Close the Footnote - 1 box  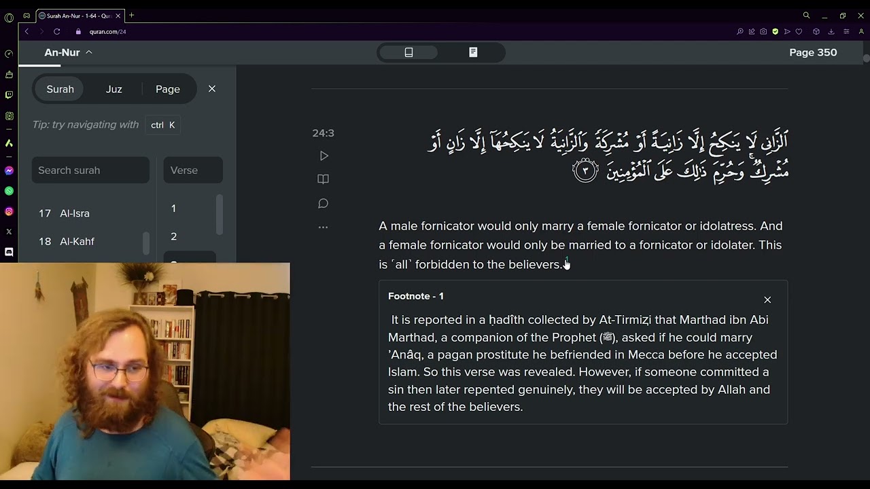pyautogui.click(x=767, y=300)
